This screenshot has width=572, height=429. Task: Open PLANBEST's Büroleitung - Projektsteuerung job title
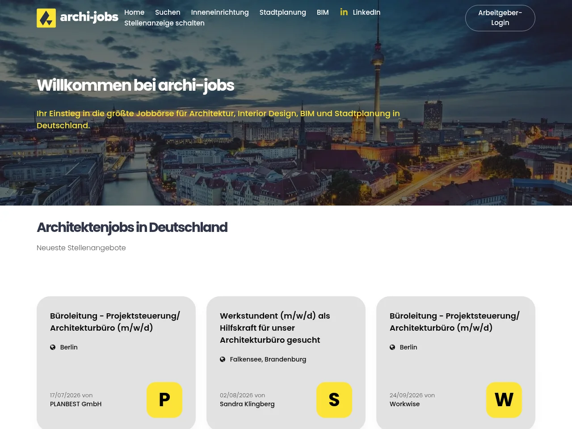point(115,322)
